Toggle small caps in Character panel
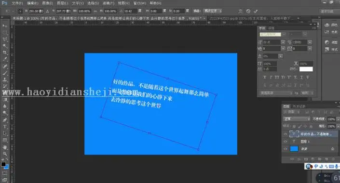Image resolution: width=340 pixels, height=183 pixels. click(283, 77)
